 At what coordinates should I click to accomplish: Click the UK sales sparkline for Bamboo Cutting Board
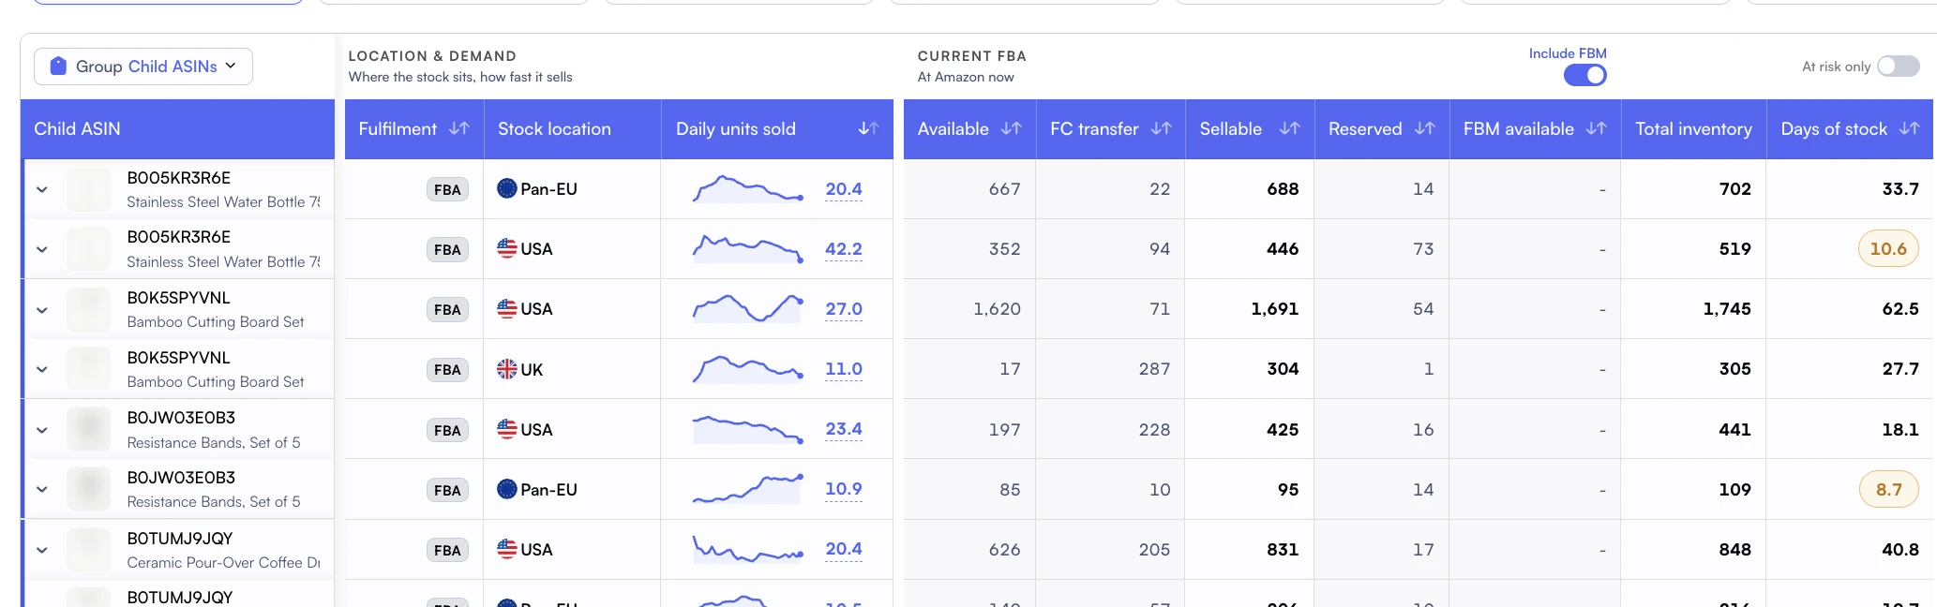tap(747, 369)
